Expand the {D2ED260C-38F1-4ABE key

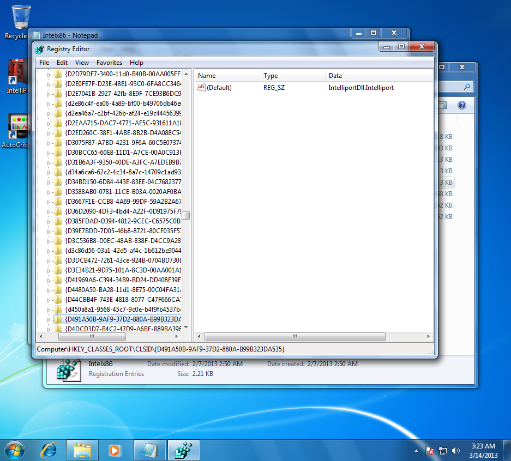[x=49, y=133]
